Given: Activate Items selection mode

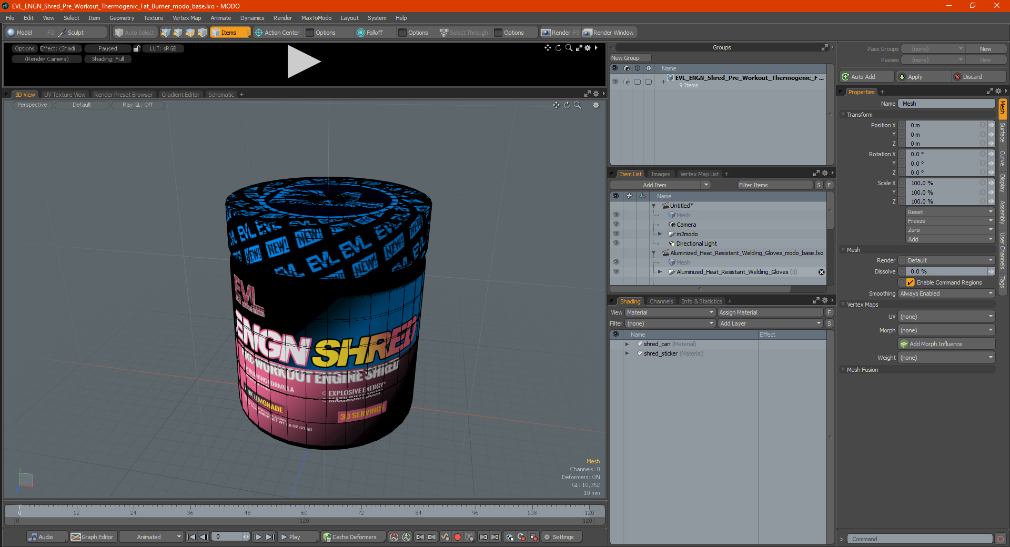Looking at the screenshot, I should 230,33.
